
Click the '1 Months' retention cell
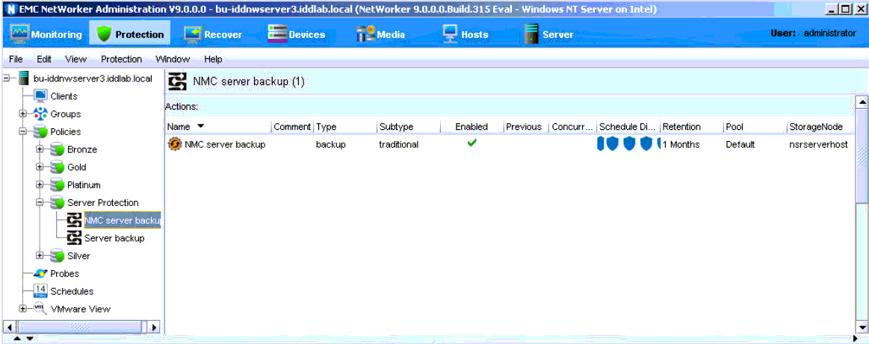681,144
